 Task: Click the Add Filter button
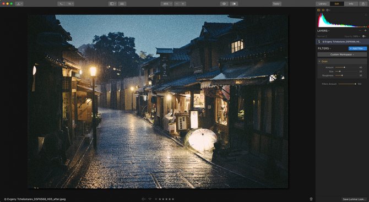click(357, 48)
